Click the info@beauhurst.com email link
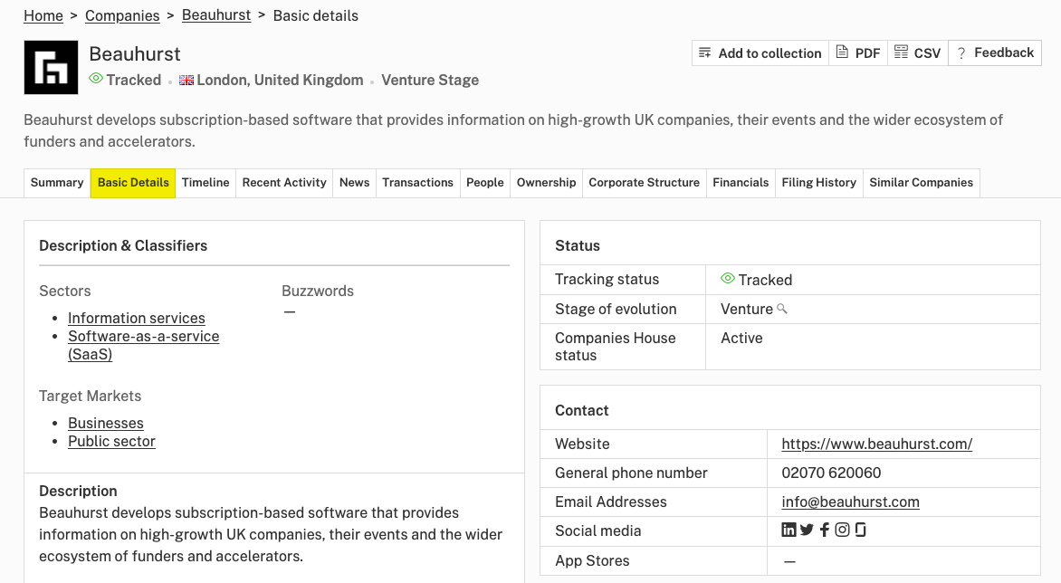Screen dimensions: 1061x583 [851, 502]
